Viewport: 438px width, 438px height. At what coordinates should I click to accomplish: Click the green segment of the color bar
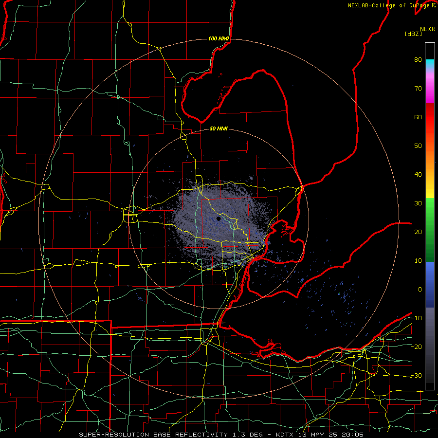(430, 230)
